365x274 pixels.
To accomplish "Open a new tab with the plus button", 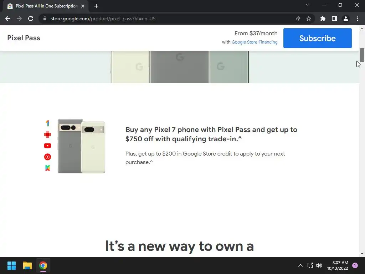I will (x=96, y=6).
